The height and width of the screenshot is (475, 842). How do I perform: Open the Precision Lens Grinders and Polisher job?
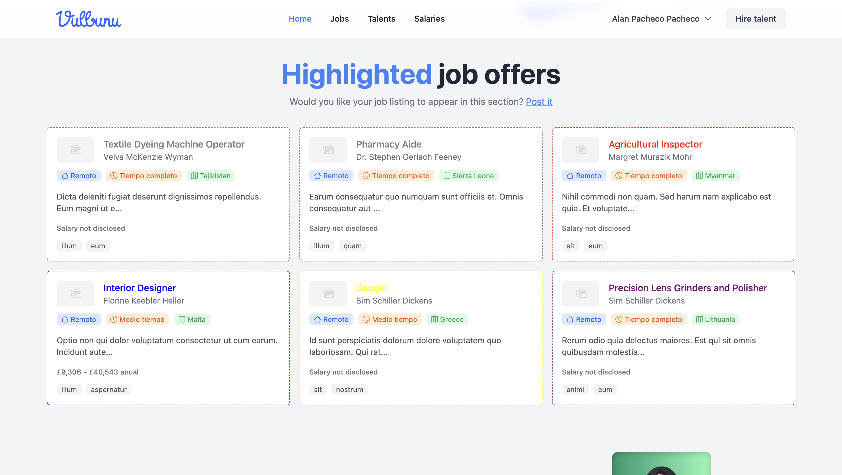coord(688,288)
